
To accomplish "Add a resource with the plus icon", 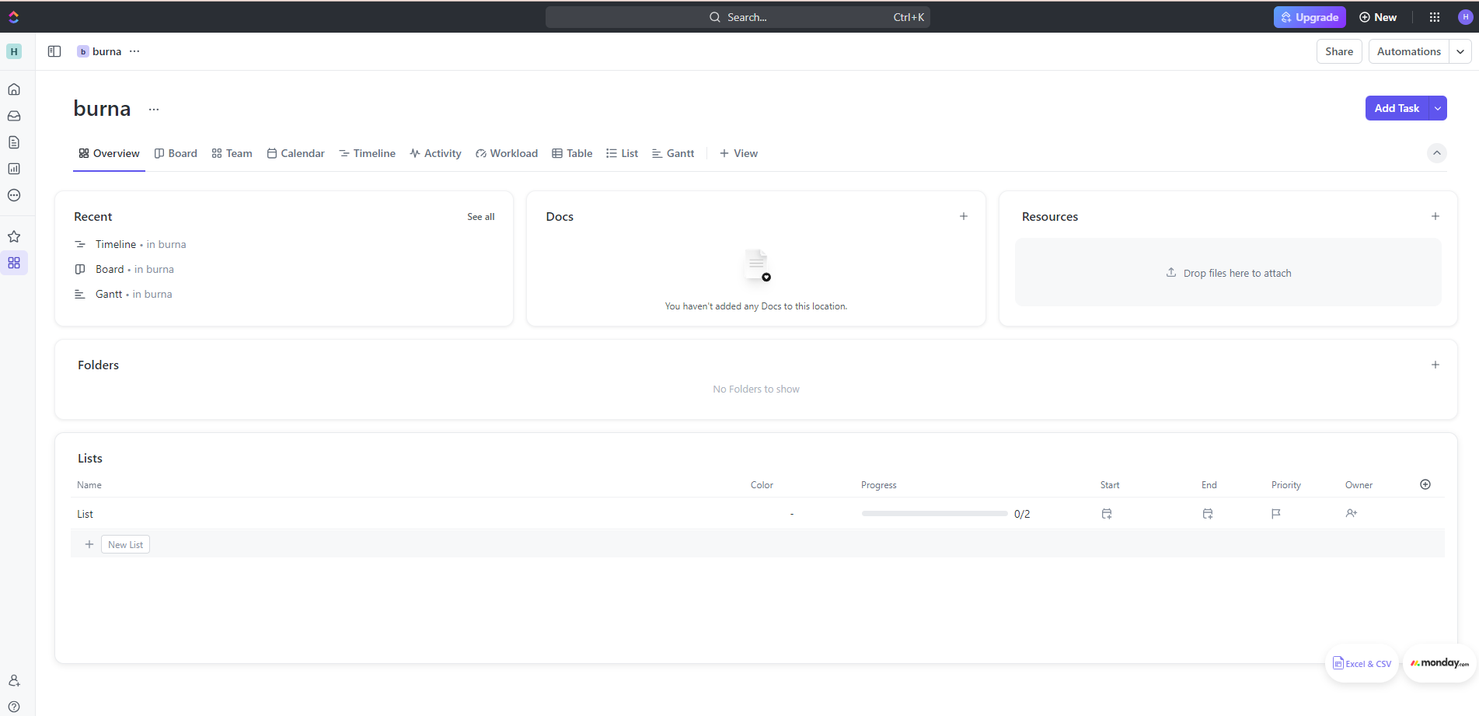I will 1435,216.
